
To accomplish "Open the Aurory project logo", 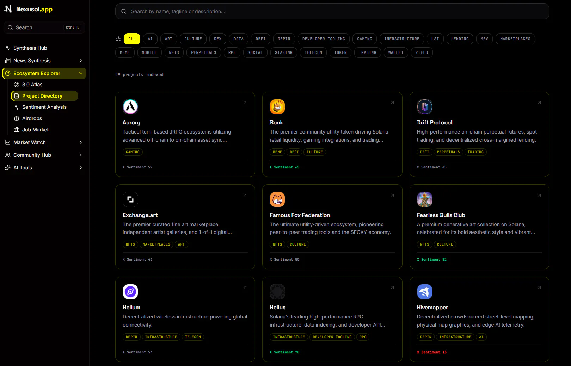I will pyautogui.click(x=130, y=107).
